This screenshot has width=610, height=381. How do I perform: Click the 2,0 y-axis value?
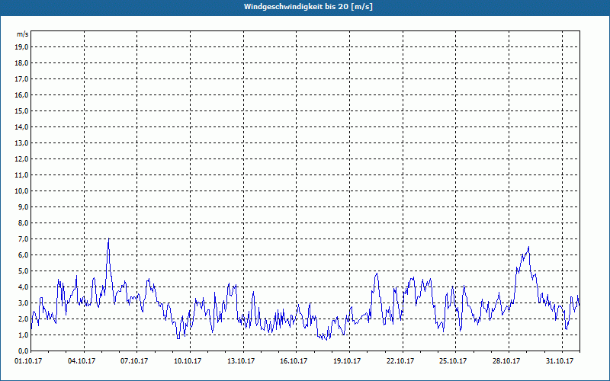[x=24, y=319]
